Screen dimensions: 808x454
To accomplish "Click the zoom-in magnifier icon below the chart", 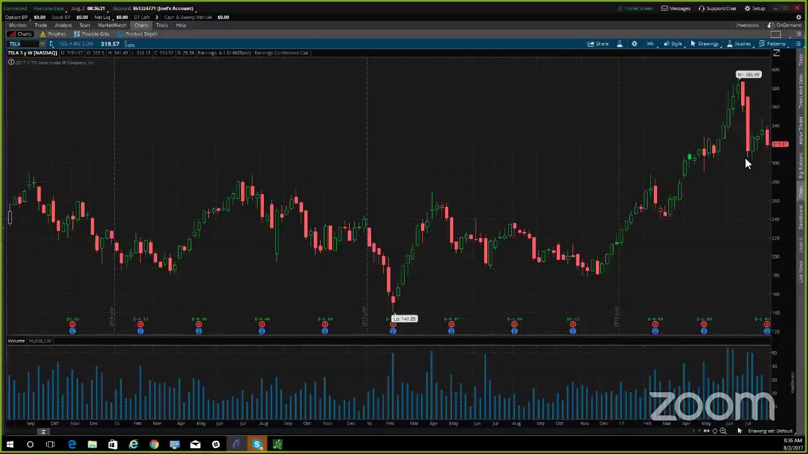I will [x=723, y=431].
